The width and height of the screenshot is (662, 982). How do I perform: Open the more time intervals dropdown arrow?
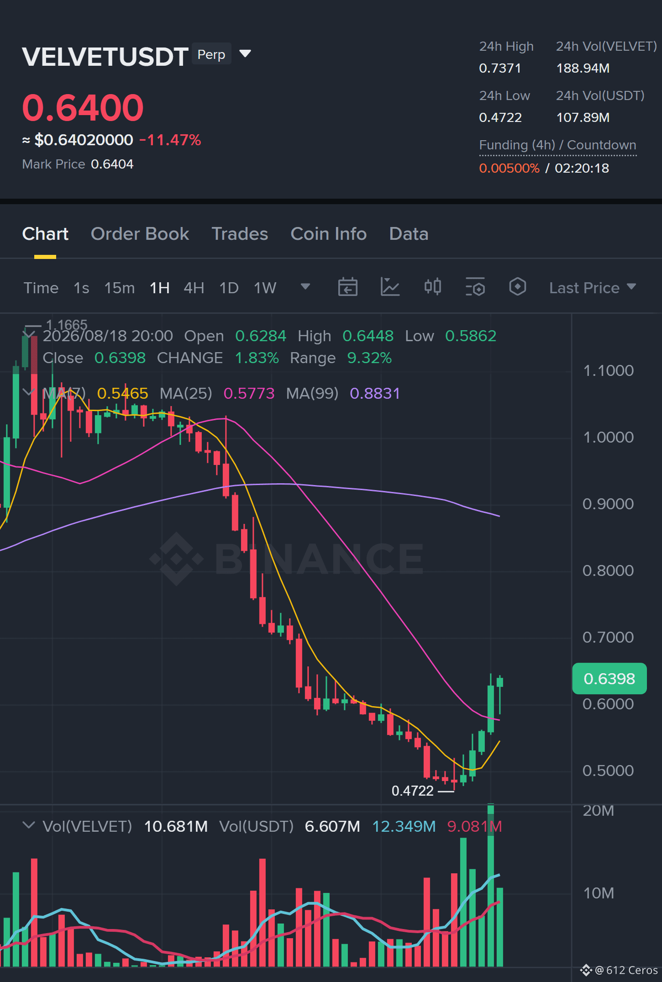(305, 287)
